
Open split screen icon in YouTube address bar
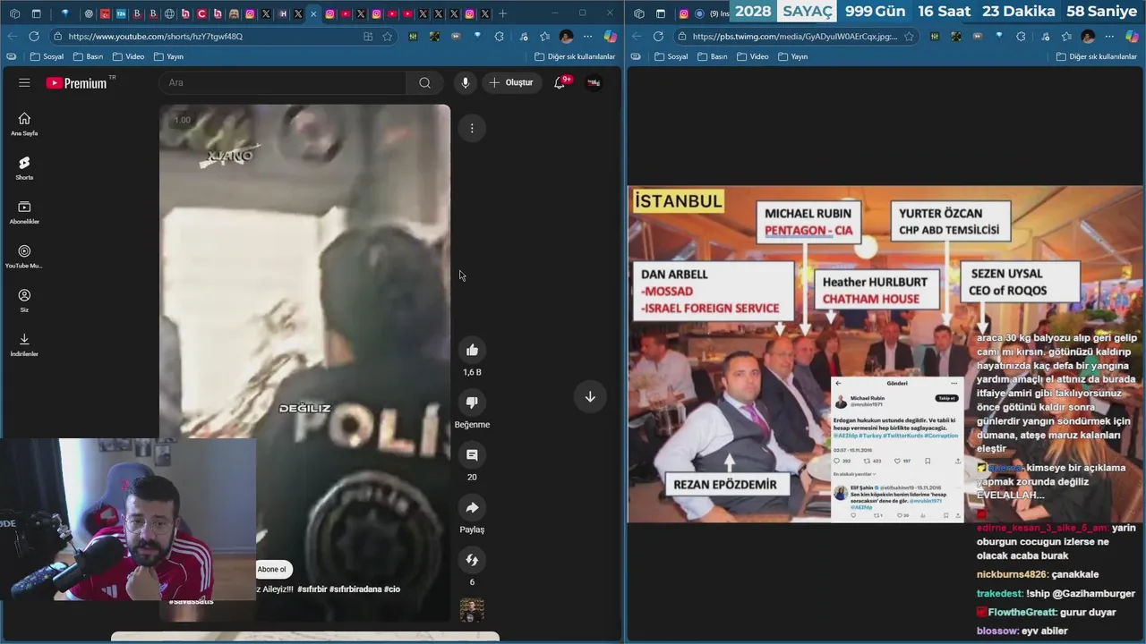(x=368, y=37)
